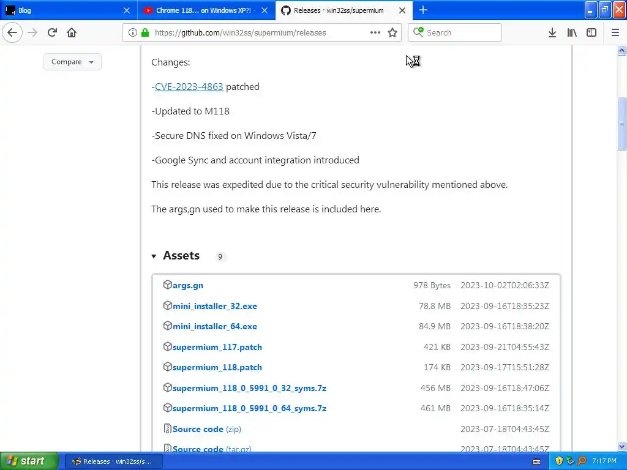Download mini_installer_32.exe

tap(215, 306)
